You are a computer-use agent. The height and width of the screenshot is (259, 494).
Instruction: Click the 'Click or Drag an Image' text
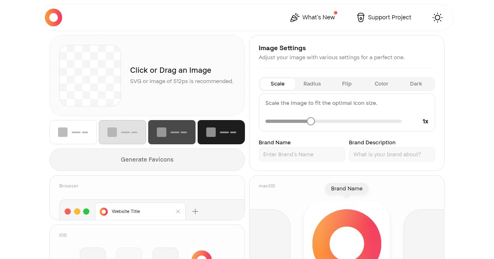click(x=170, y=70)
